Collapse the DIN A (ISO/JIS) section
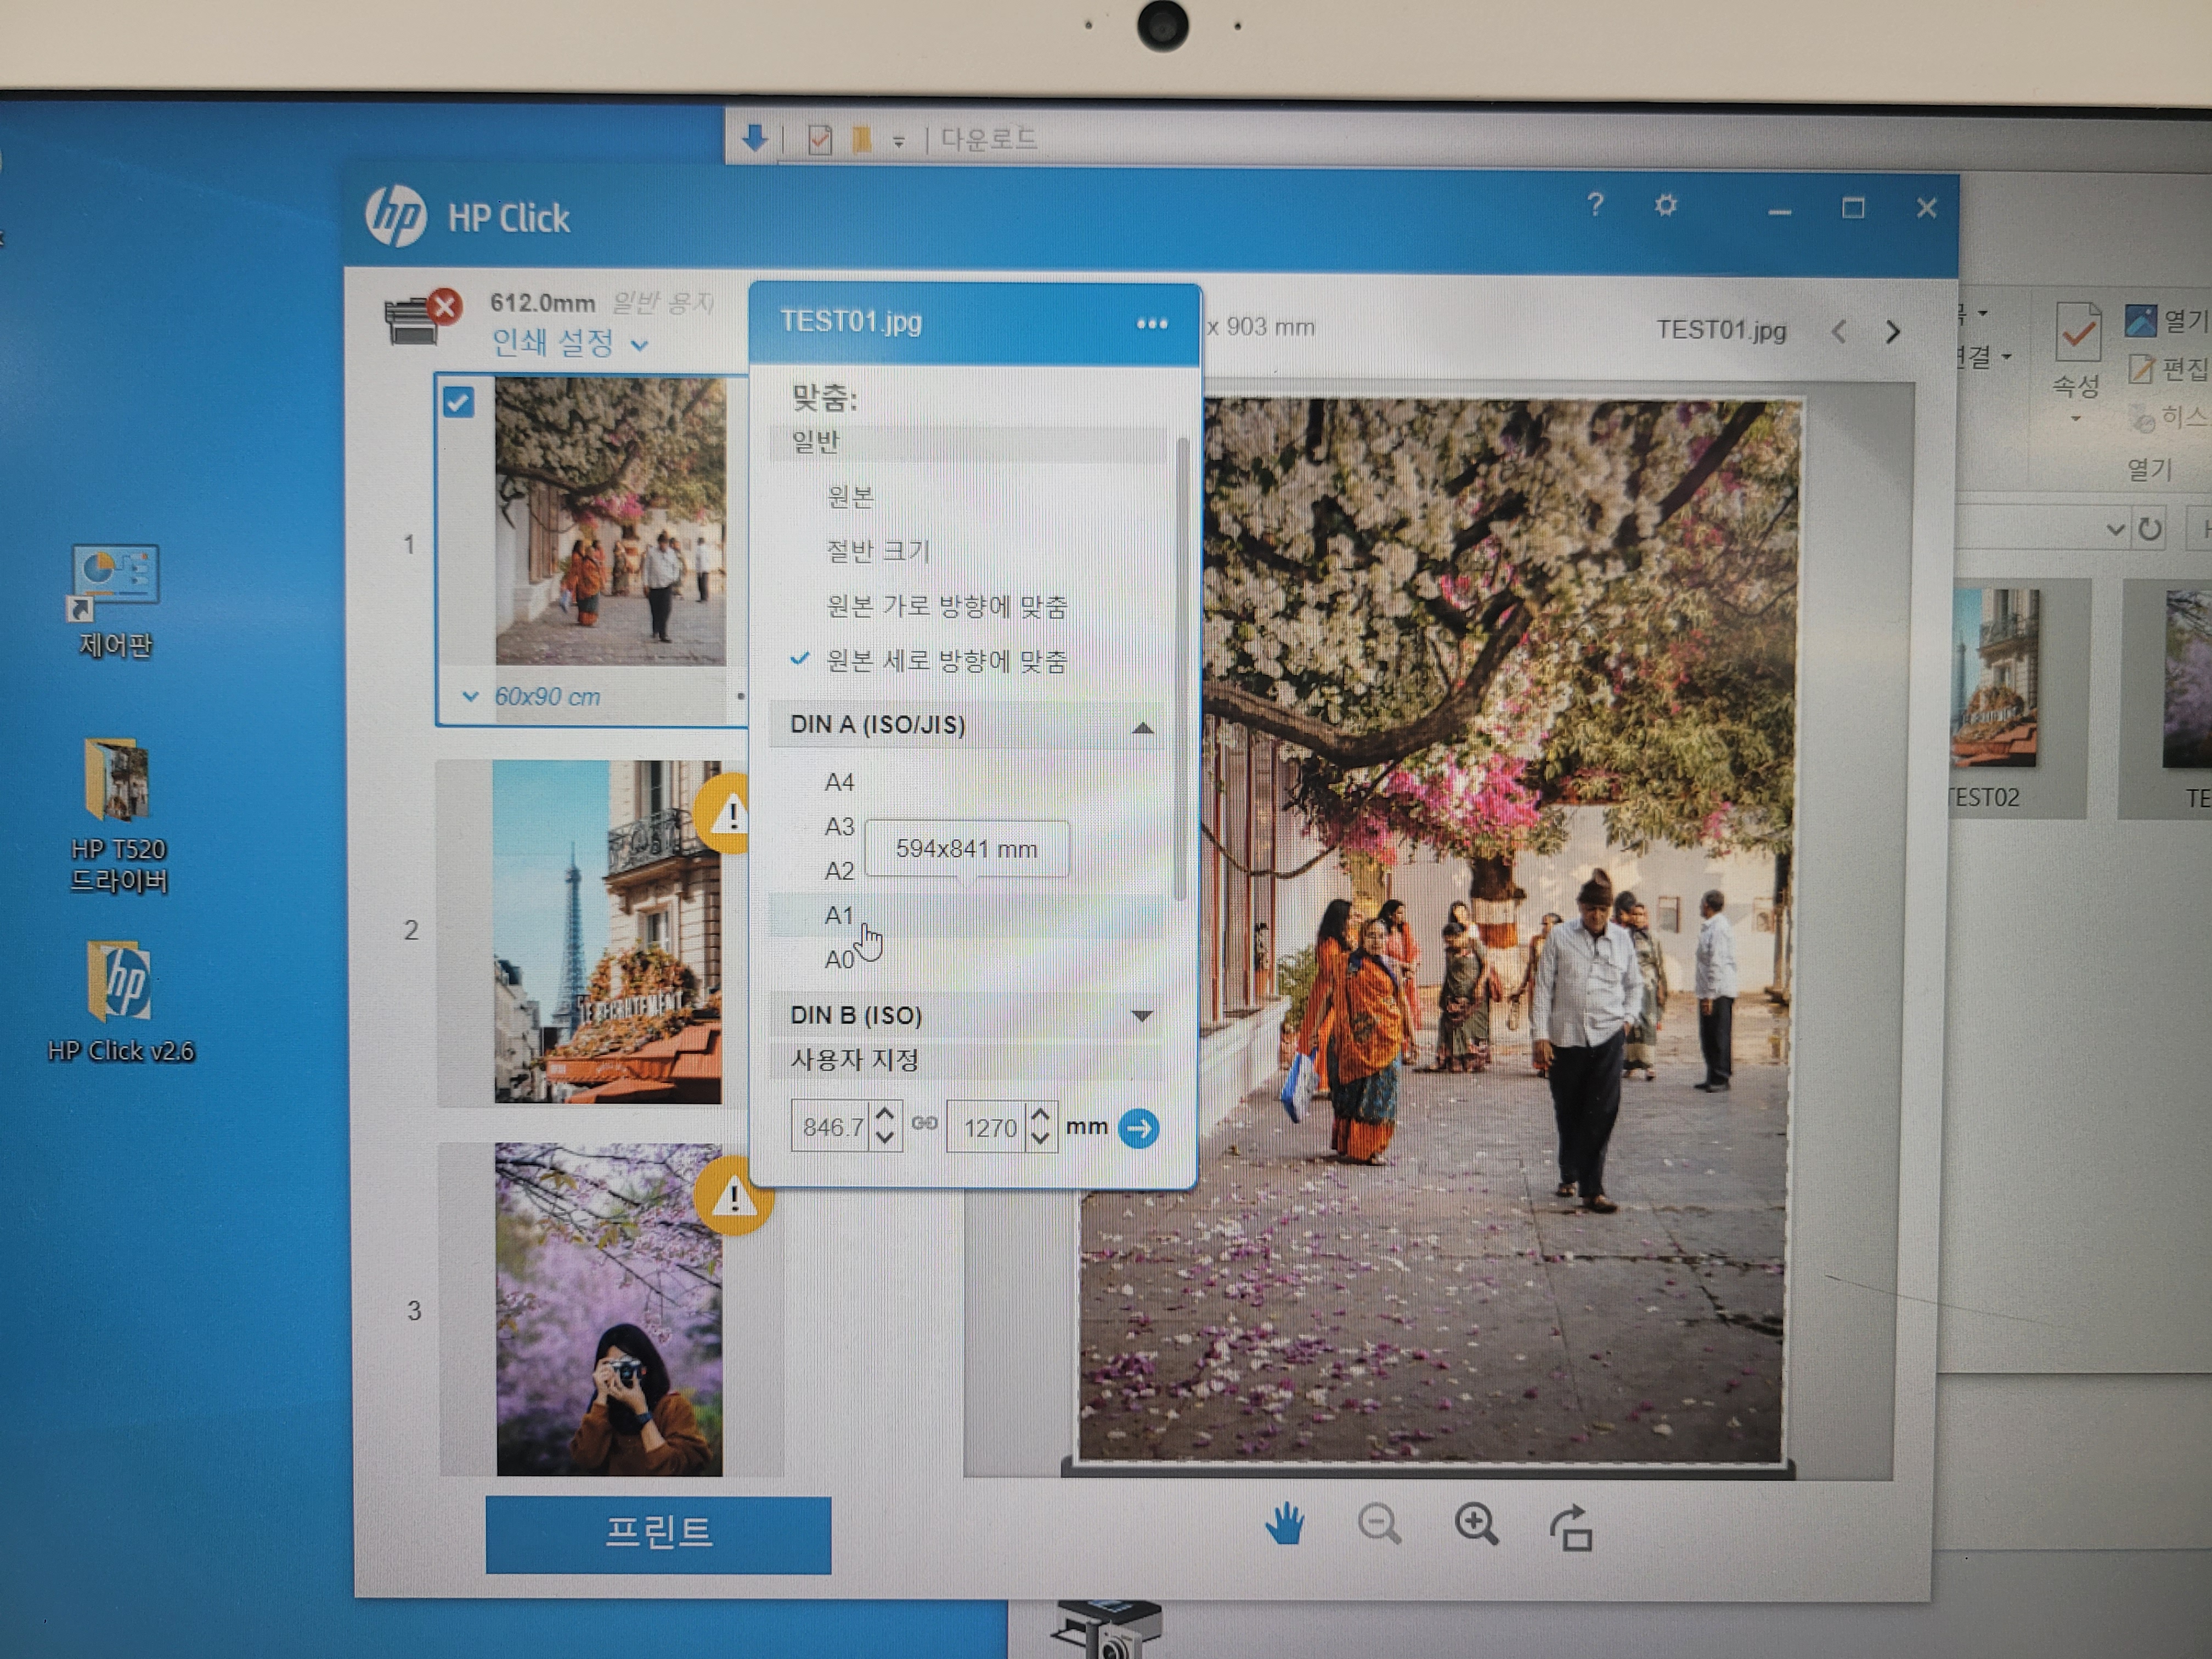Screen dimensions: 2212x1659 (x=1142, y=727)
